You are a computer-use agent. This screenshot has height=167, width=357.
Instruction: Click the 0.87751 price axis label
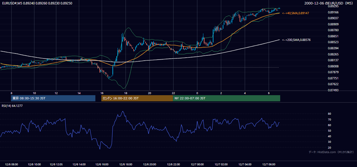tap(333, 78)
